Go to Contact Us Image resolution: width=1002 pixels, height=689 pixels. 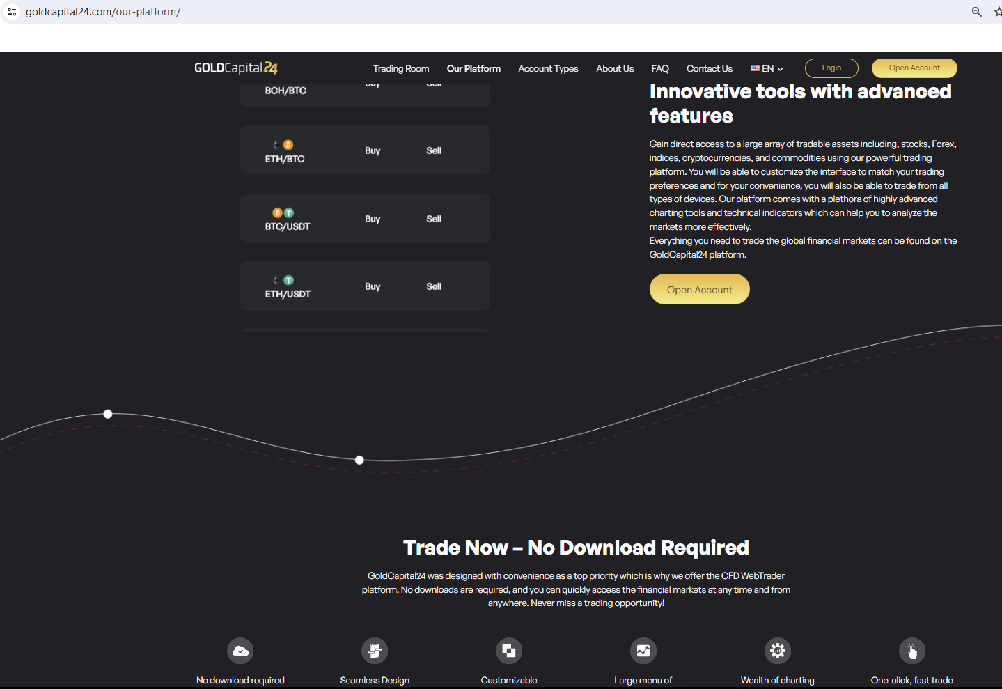tap(710, 68)
